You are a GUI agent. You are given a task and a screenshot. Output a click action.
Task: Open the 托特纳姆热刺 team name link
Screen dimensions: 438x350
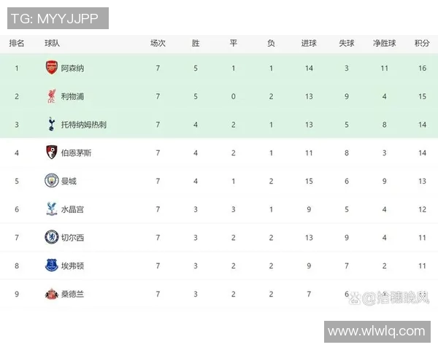(x=84, y=125)
